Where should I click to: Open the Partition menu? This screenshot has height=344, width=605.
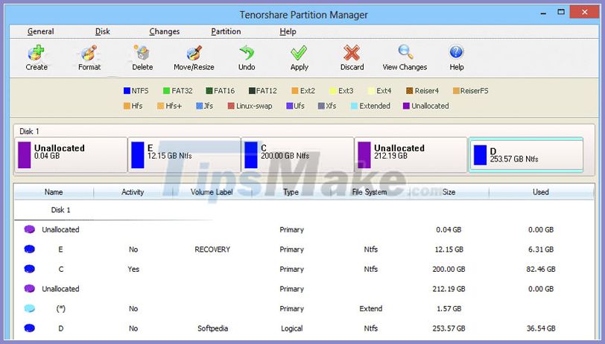(x=226, y=31)
